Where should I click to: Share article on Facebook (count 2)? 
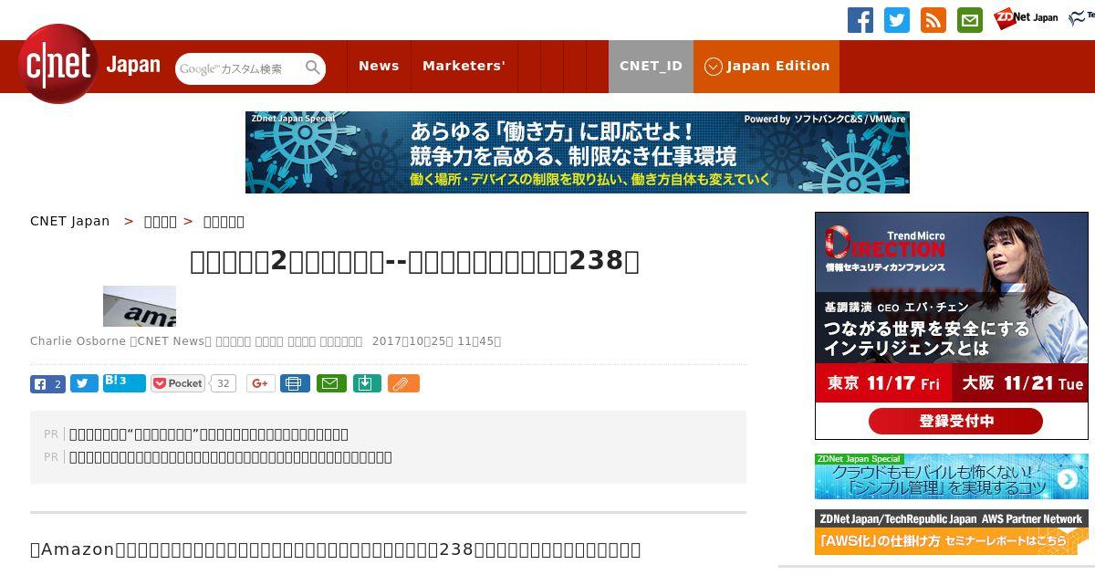click(47, 383)
